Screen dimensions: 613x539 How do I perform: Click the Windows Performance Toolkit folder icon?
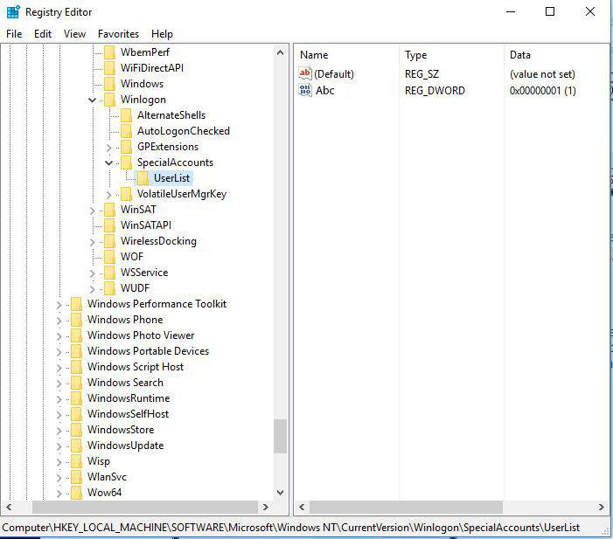tap(77, 304)
